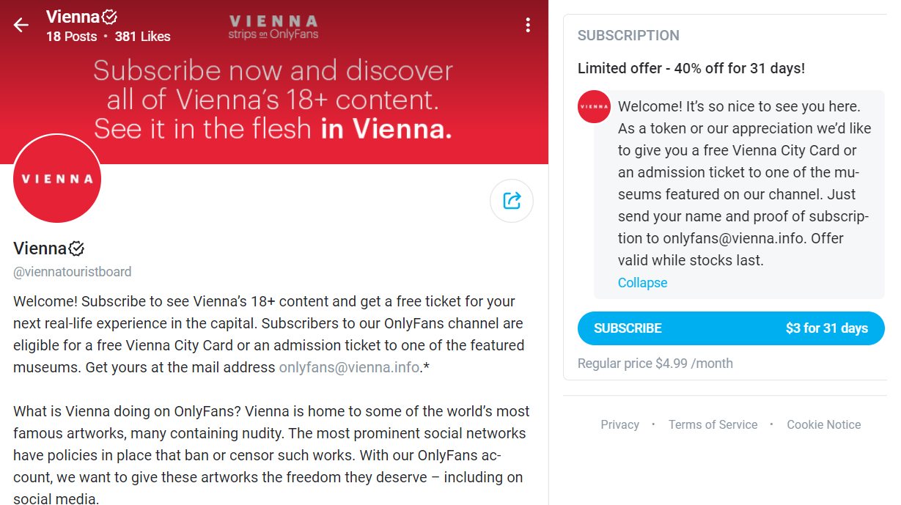Click the round Vienna profile avatar
Viewport: 901px width, 505px height.
pyautogui.click(x=57, y=179)
